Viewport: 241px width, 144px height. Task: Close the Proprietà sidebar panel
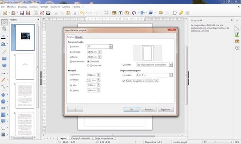tap(232, 20)
